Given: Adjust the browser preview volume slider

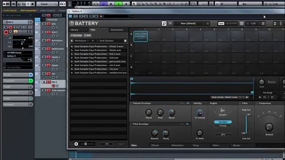Looking at the screenshot, I should click(x=85, y=144).
